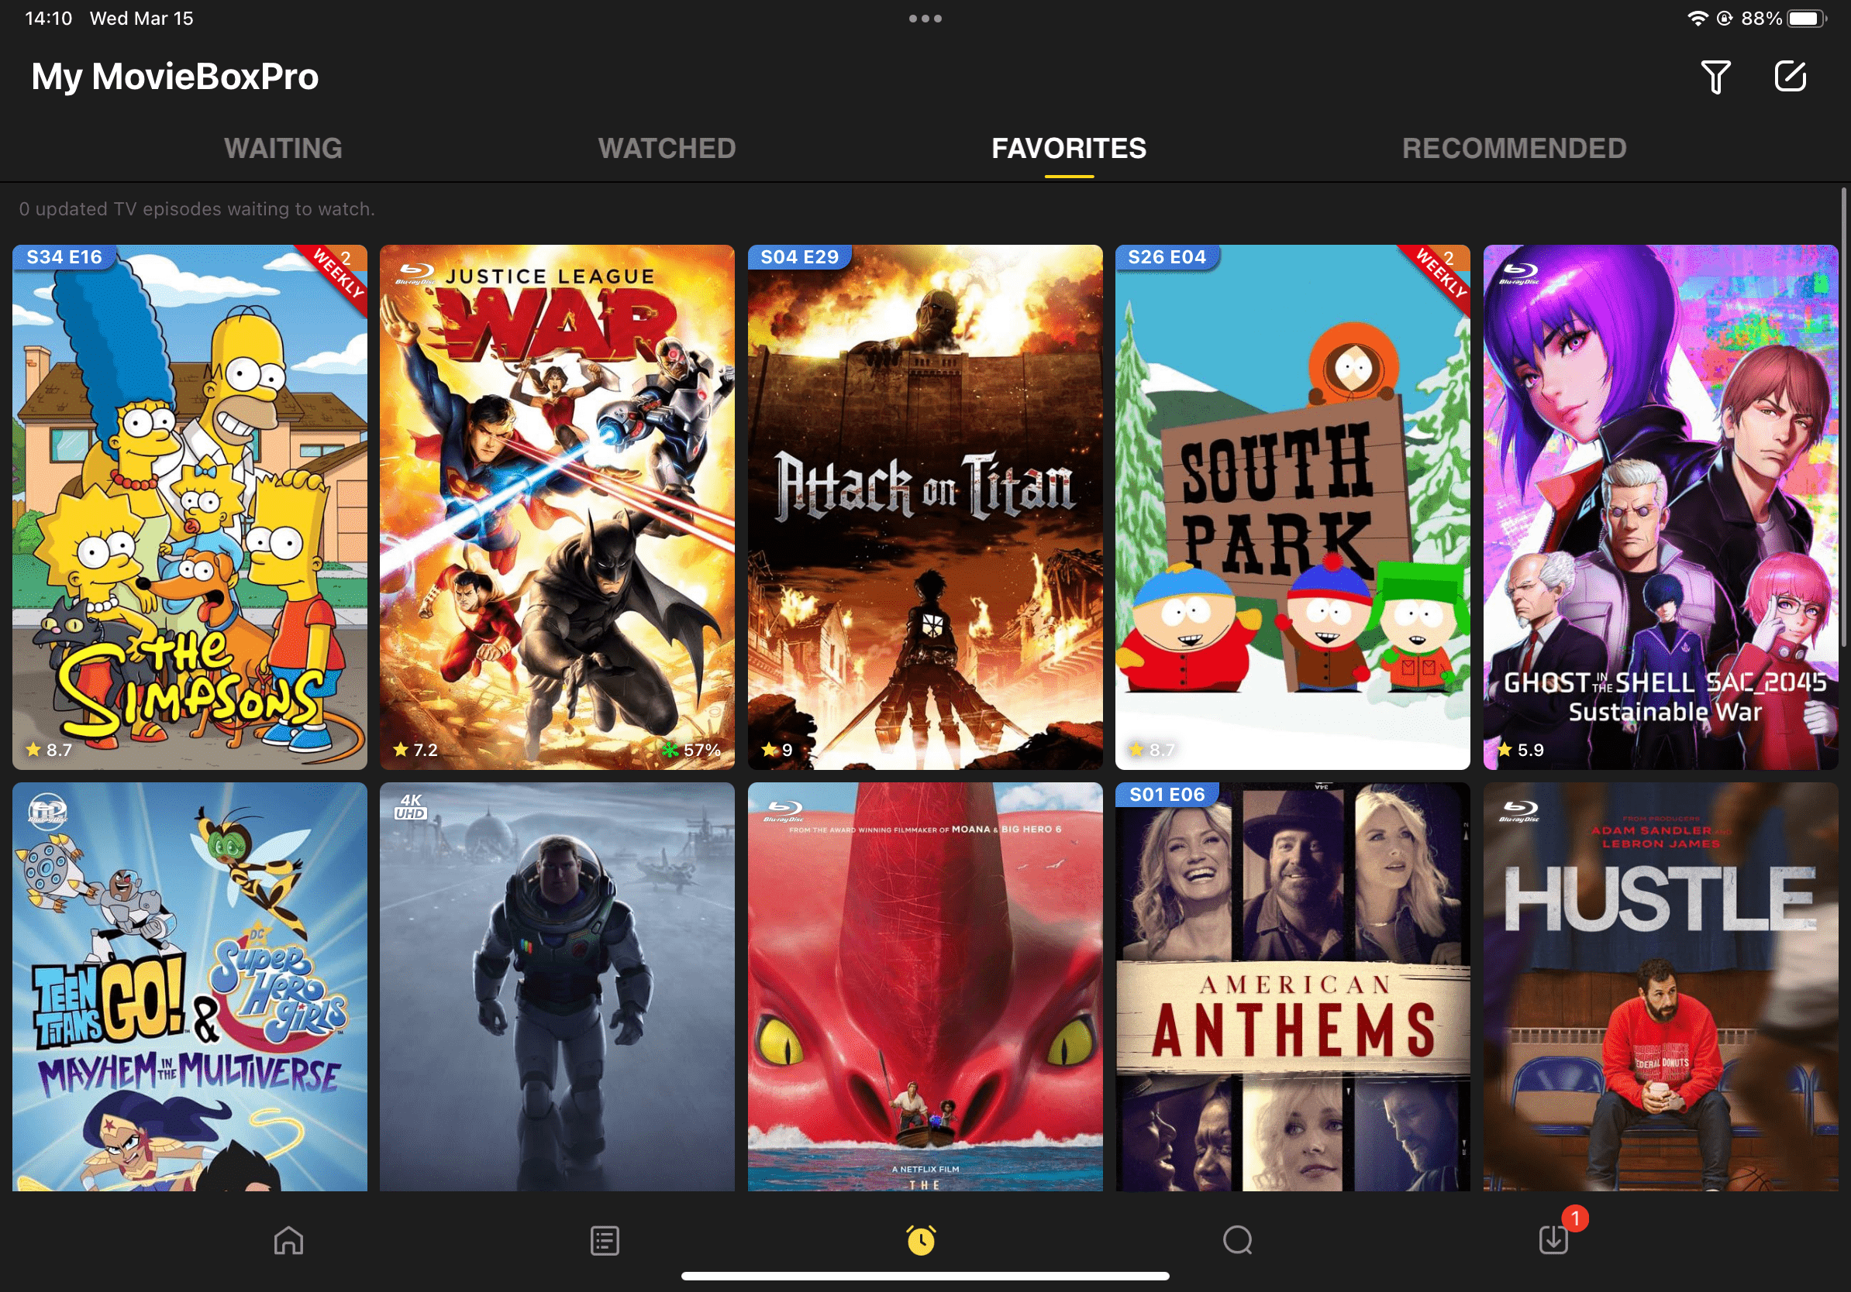This screenshot has width=1851, height=1292.
Task: Tap the S26 E04 badge on South Park
Action: pos(1168,257)
